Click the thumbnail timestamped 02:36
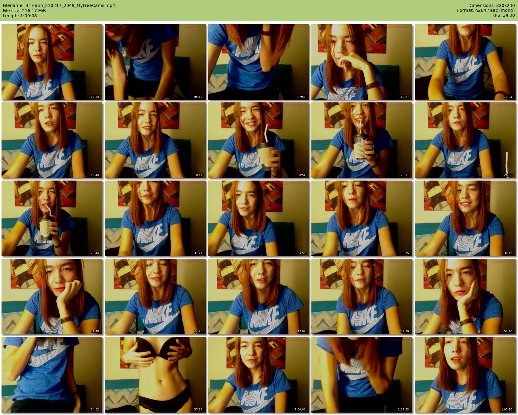 pos(52,62)
